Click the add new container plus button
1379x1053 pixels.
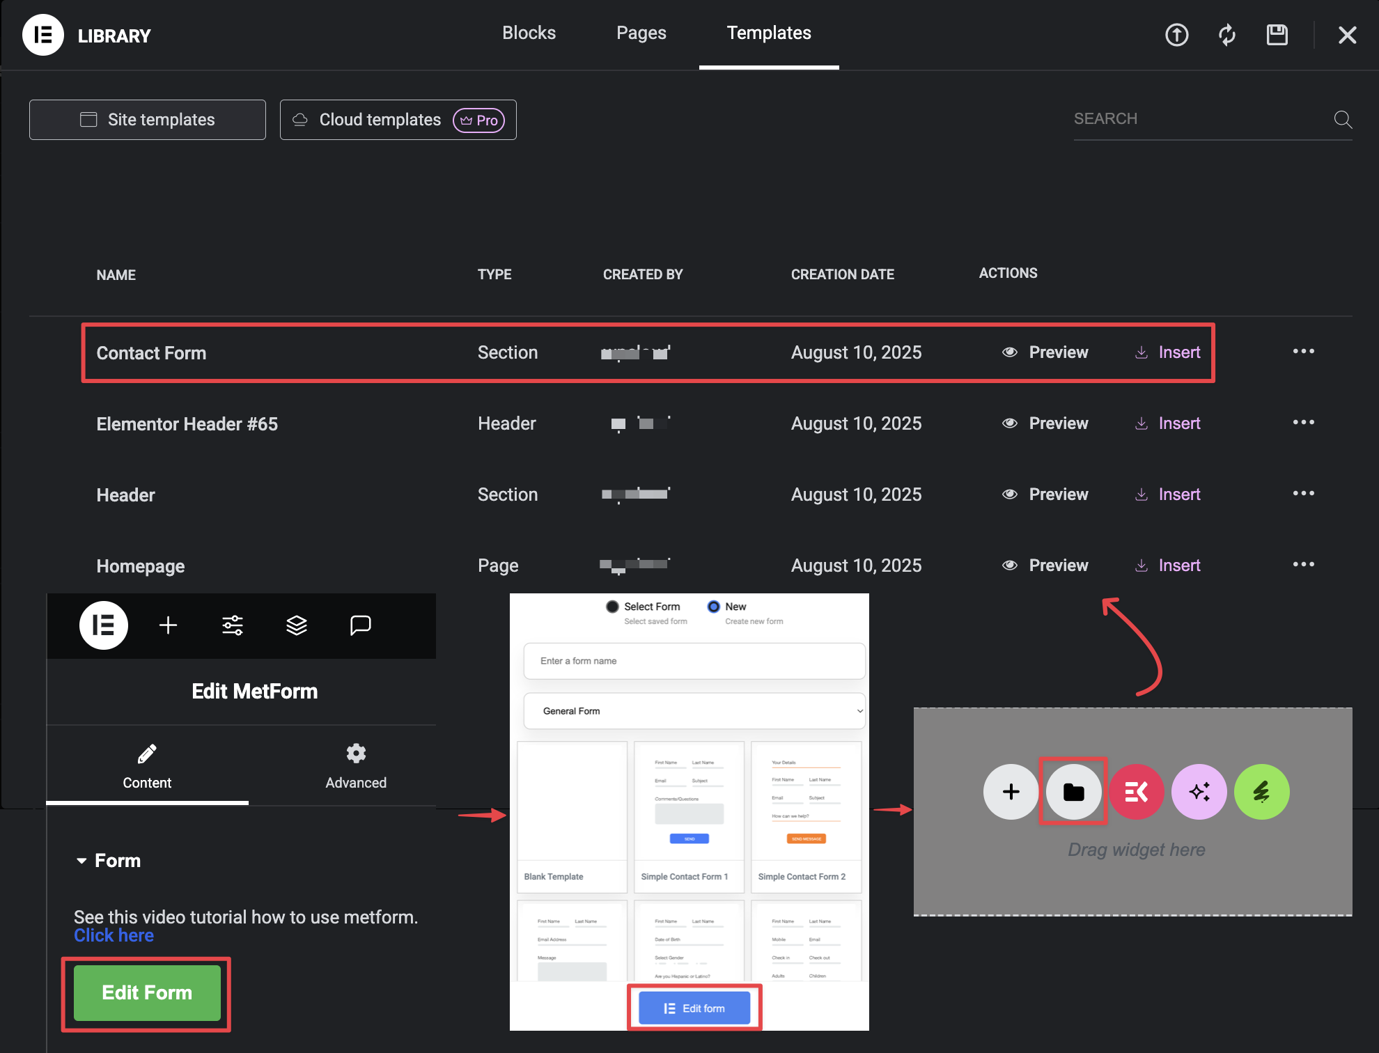(1011, 792)
